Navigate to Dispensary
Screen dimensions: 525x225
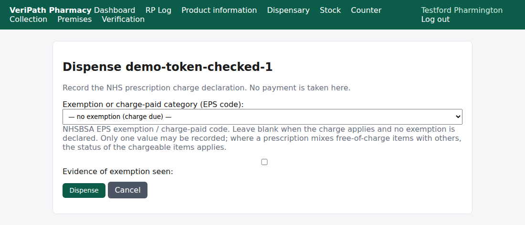[288, 10]
